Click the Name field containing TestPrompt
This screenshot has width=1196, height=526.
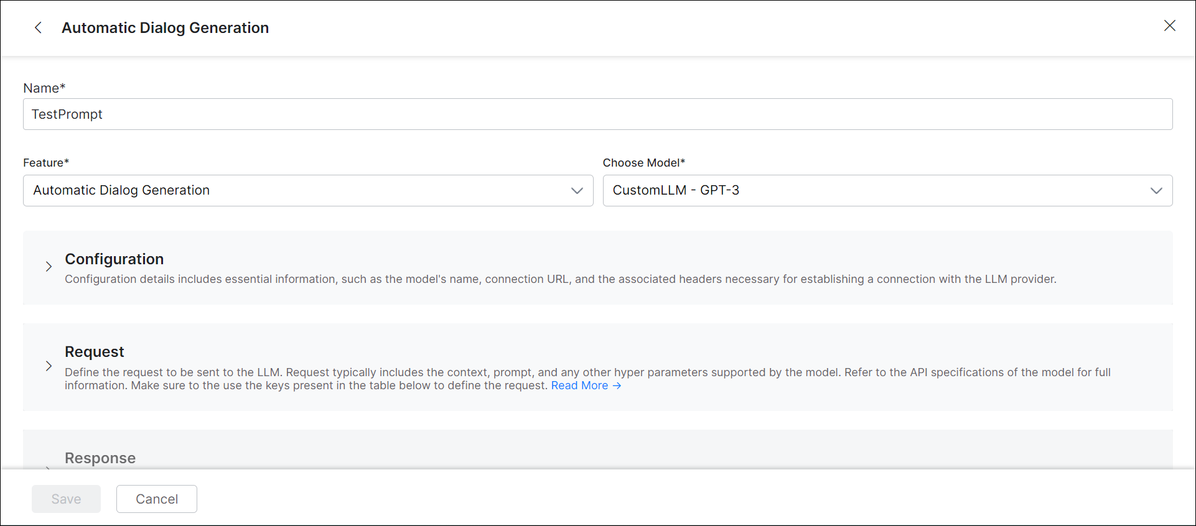[x=597, y=114]
